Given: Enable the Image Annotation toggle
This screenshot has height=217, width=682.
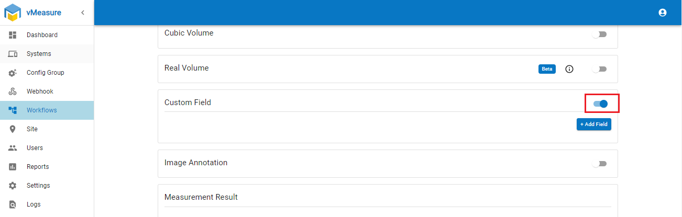Looking at the screenshot, I should click(599, 164).
